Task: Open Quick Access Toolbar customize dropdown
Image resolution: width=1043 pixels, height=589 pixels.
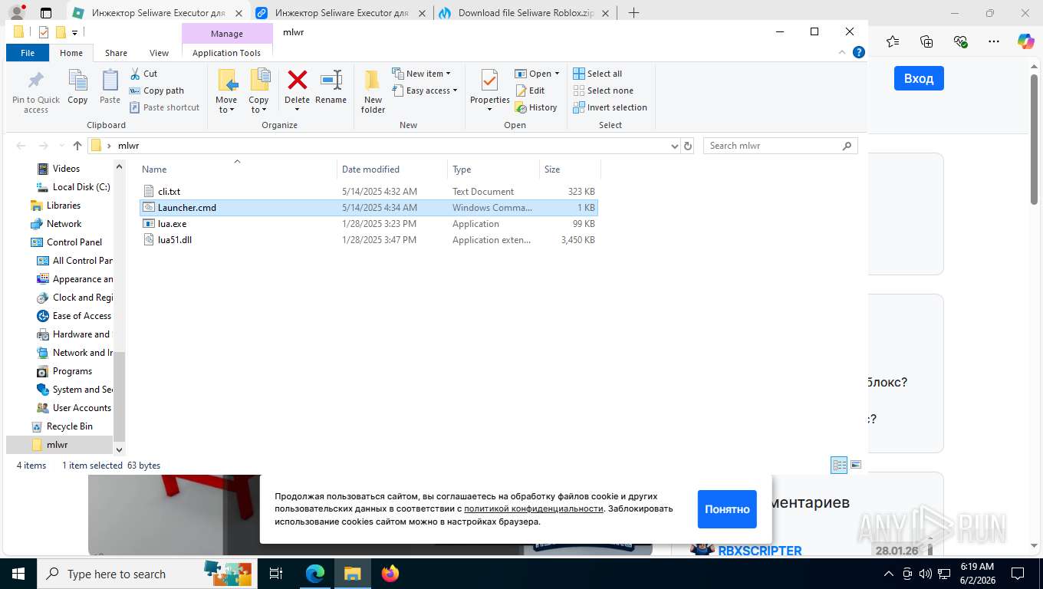Action: point(74,32)
